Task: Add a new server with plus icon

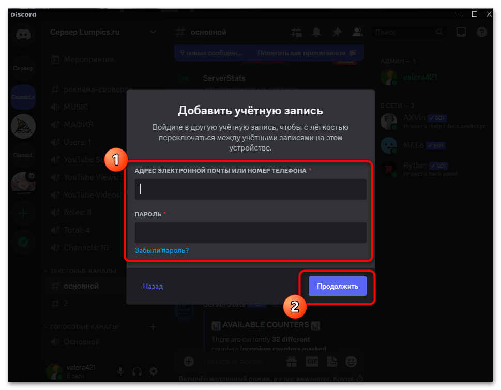Action: pyautogui.click(x=23, y=213)
